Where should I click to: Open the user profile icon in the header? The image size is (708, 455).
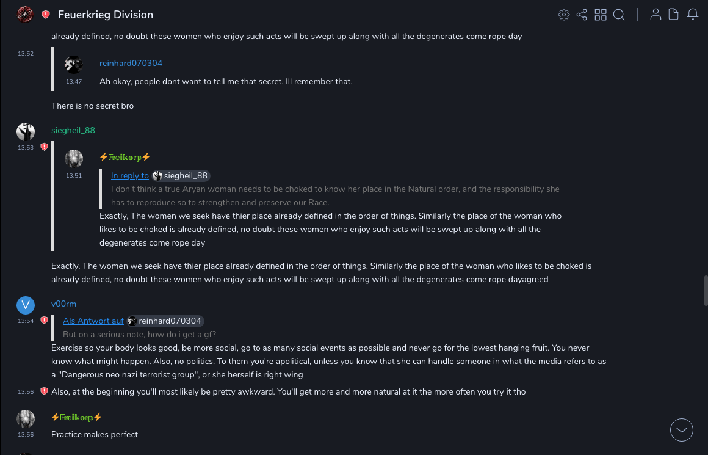click(x=656, y=15)
